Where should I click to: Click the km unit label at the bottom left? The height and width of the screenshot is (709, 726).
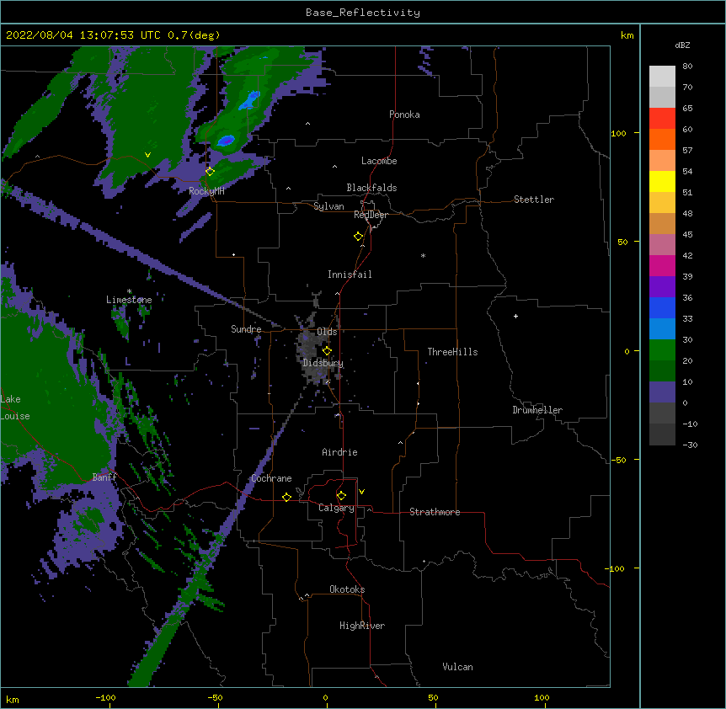pos(13,699)
